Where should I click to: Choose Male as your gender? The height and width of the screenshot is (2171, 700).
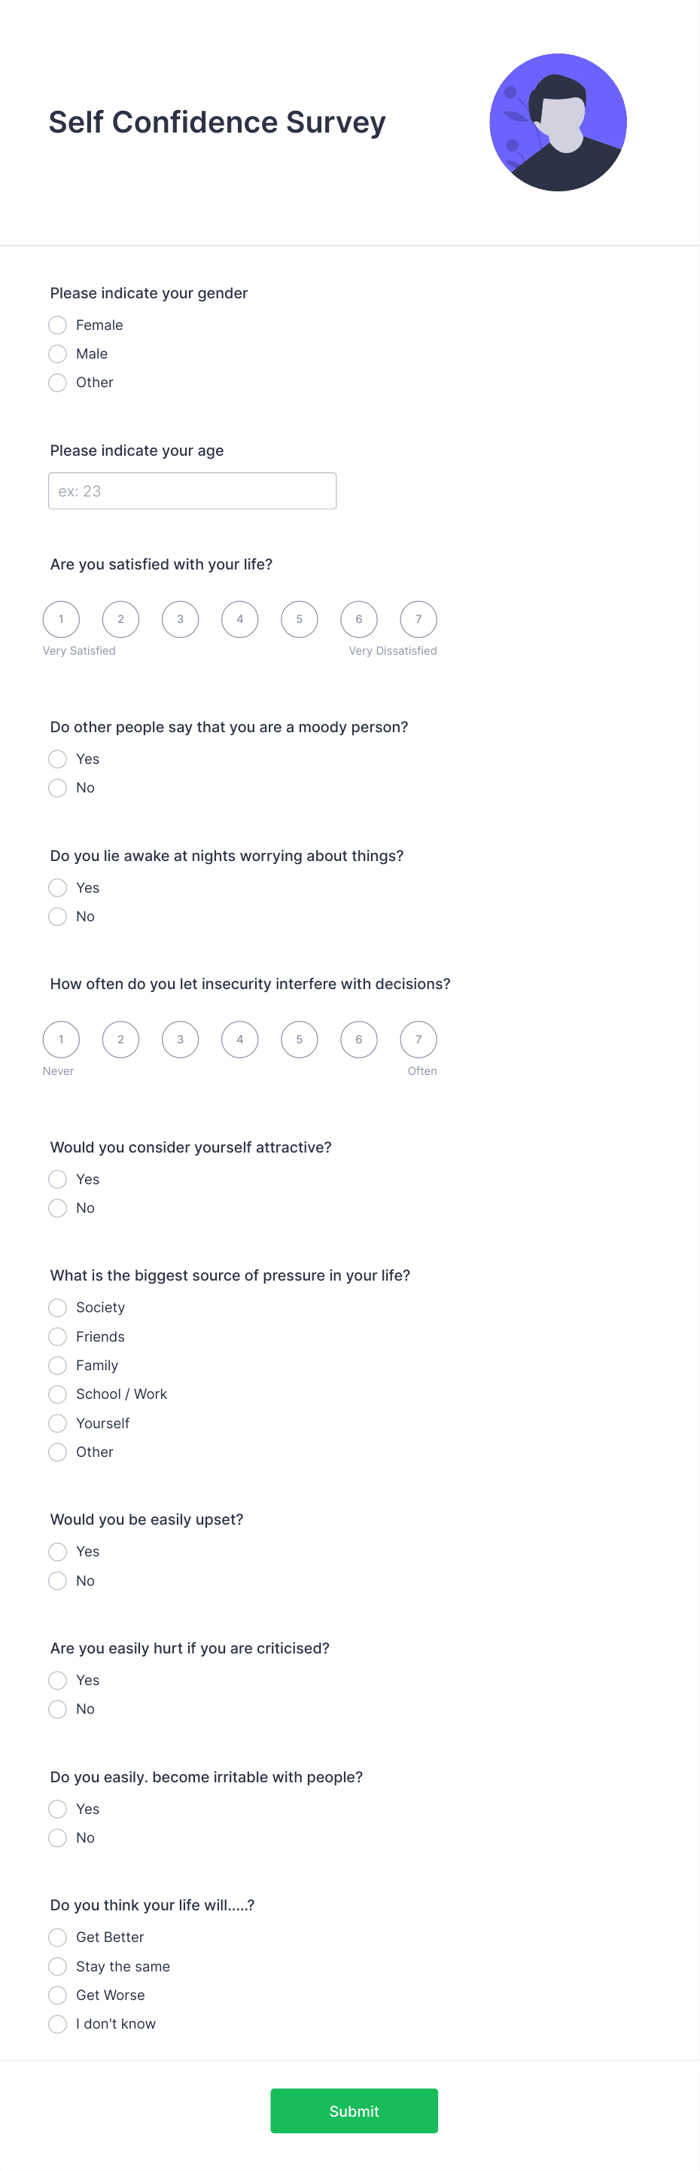[x=57, y=354]
